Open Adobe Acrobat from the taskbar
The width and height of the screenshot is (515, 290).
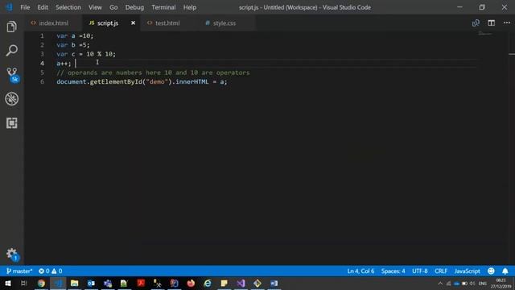click(141, 283)
